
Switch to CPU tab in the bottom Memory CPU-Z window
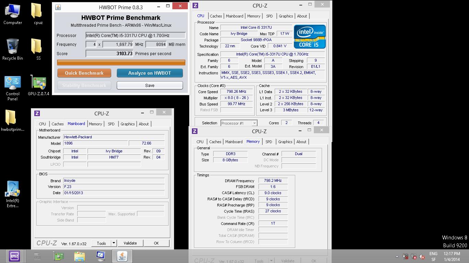point(200,142)
